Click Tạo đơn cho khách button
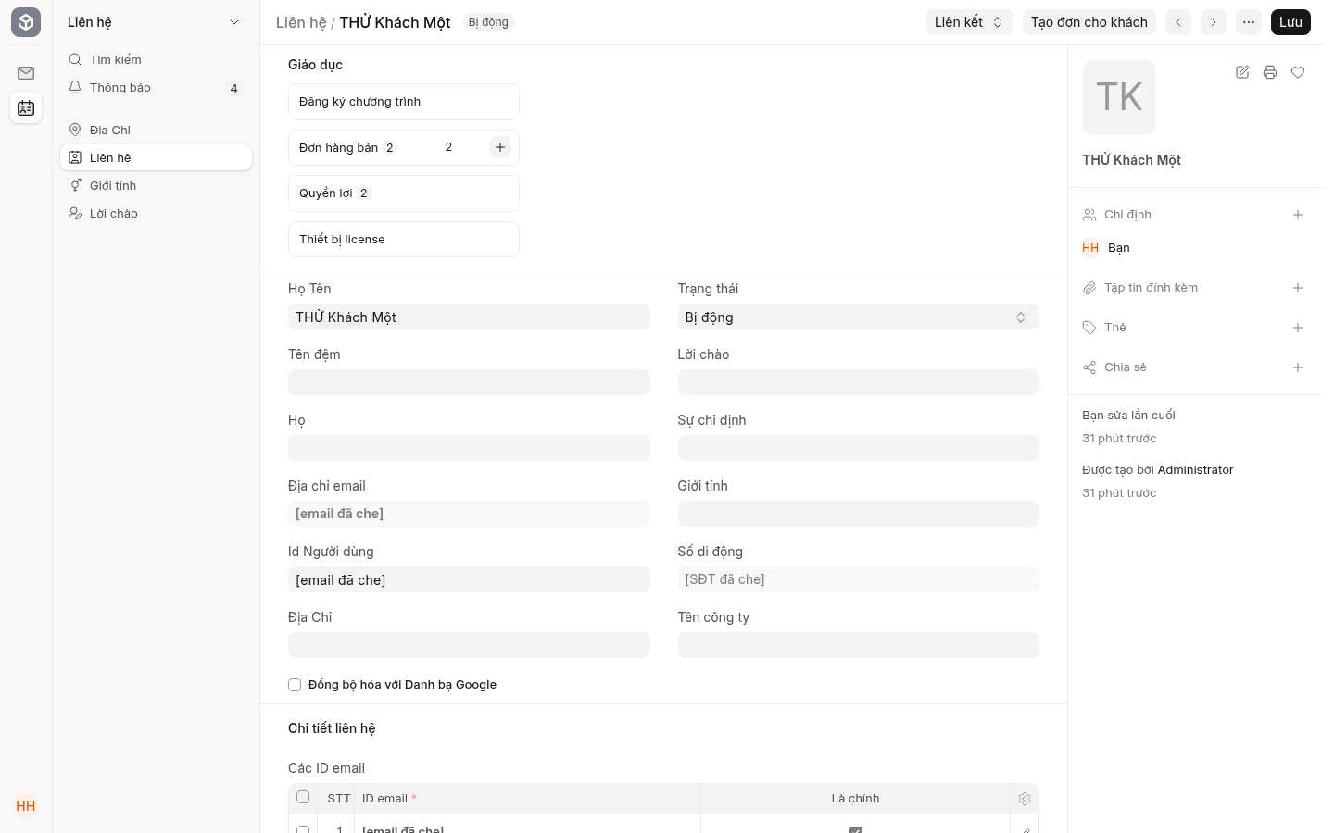1334x833 pixels. click(1089, 22)
